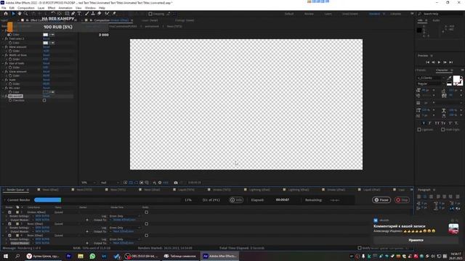Click the render progress bar
This screenshot has height=261, width=465.
coord(107,200)
